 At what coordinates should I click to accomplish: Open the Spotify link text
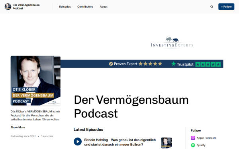coord(201,145)
